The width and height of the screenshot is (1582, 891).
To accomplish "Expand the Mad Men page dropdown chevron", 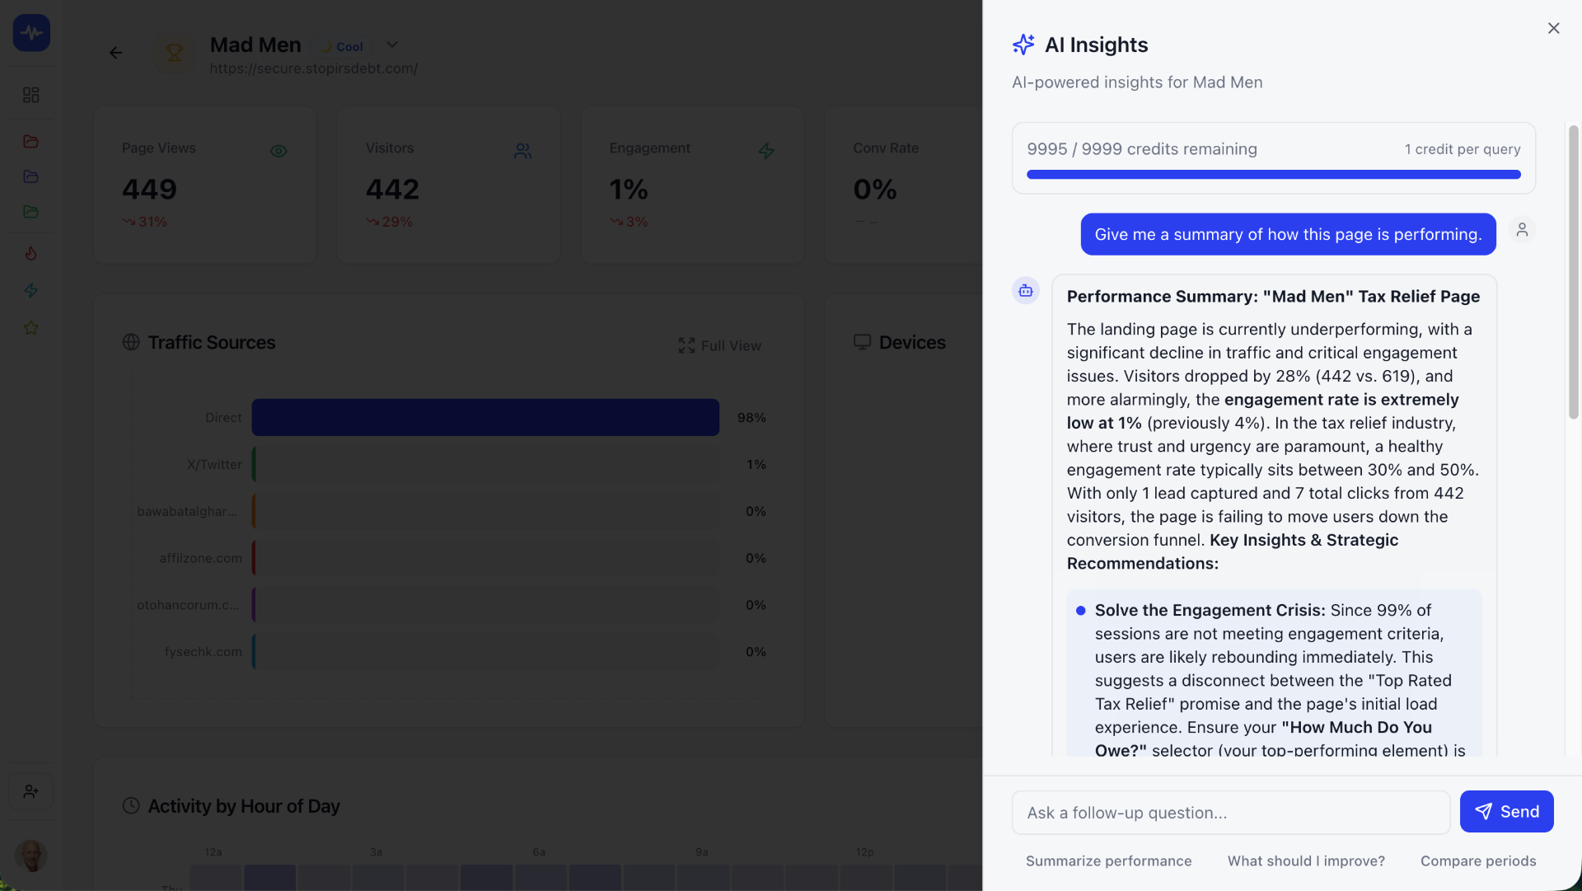I will click(x=392, y=45).
